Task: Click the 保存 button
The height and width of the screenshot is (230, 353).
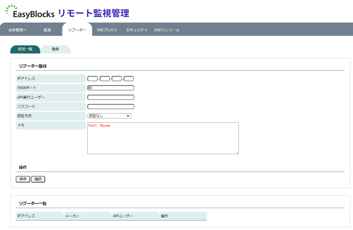Action: pyautogui.click(x=23, y=179)
